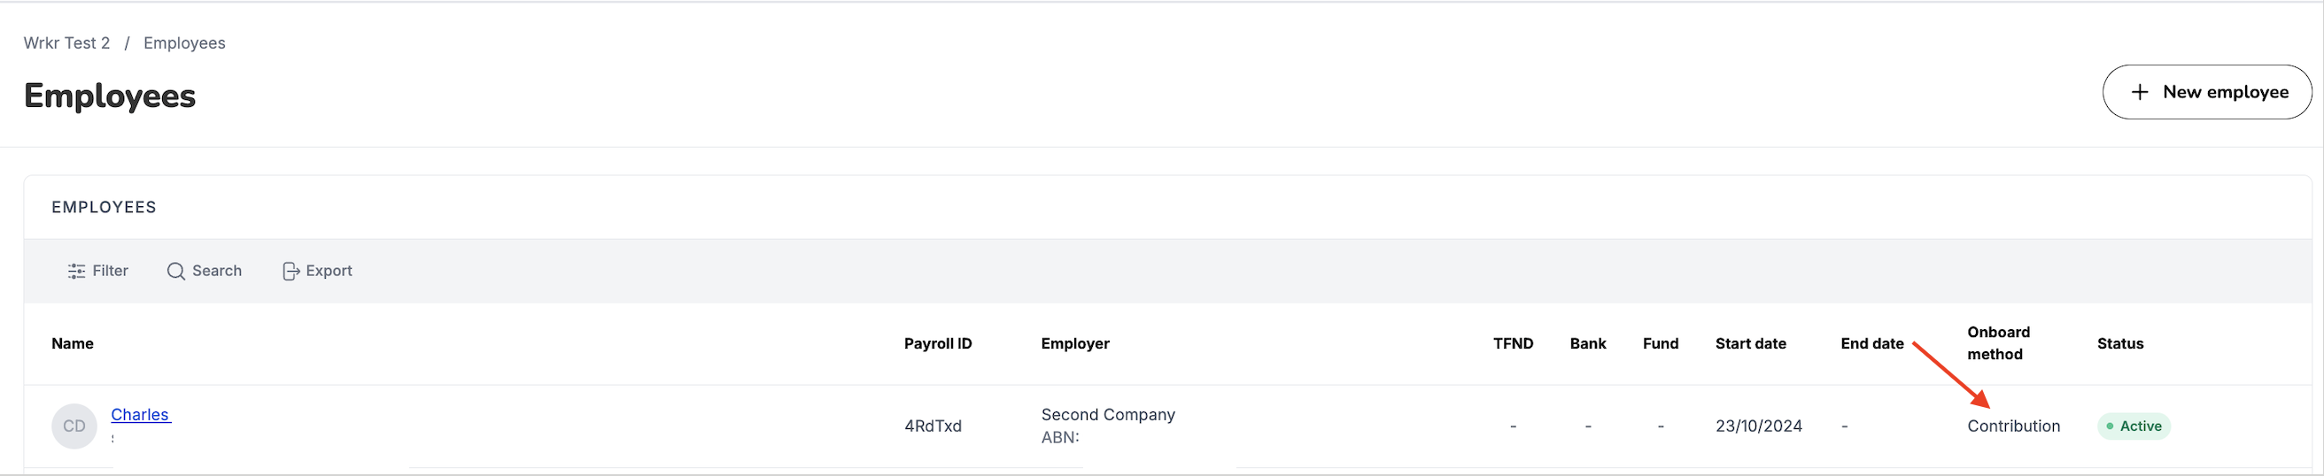Click the Payroll ID column header
The height and width of the screenshot is (476, 2324).
(x=937, y=343)
